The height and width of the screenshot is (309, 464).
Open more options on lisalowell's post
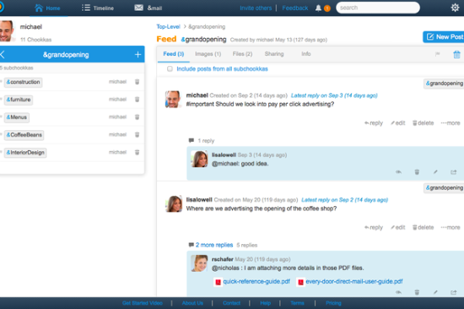451,227
